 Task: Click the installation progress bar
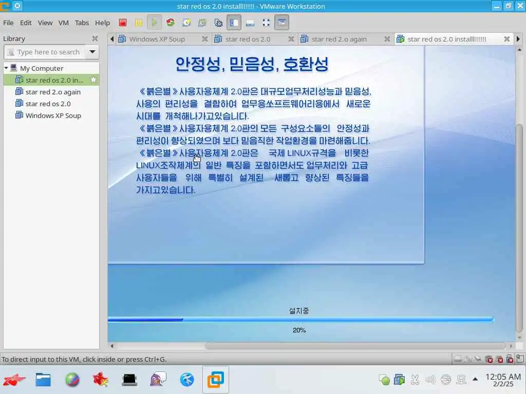pos(300,320)
